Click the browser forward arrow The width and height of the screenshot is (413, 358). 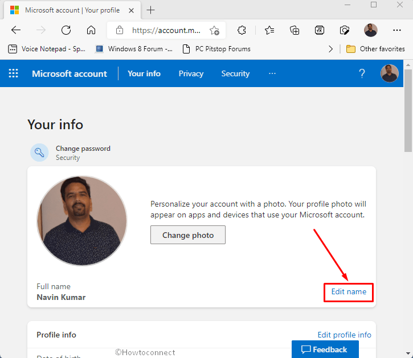pos(41,30)
